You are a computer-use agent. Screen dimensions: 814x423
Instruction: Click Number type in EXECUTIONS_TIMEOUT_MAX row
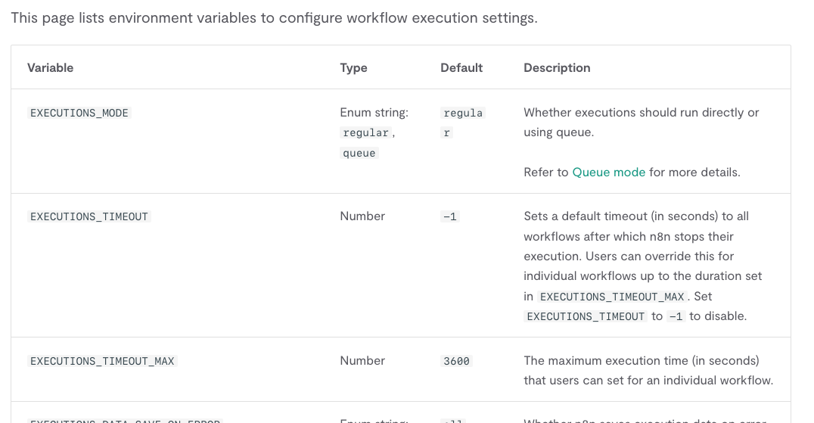tap(362, 361)
